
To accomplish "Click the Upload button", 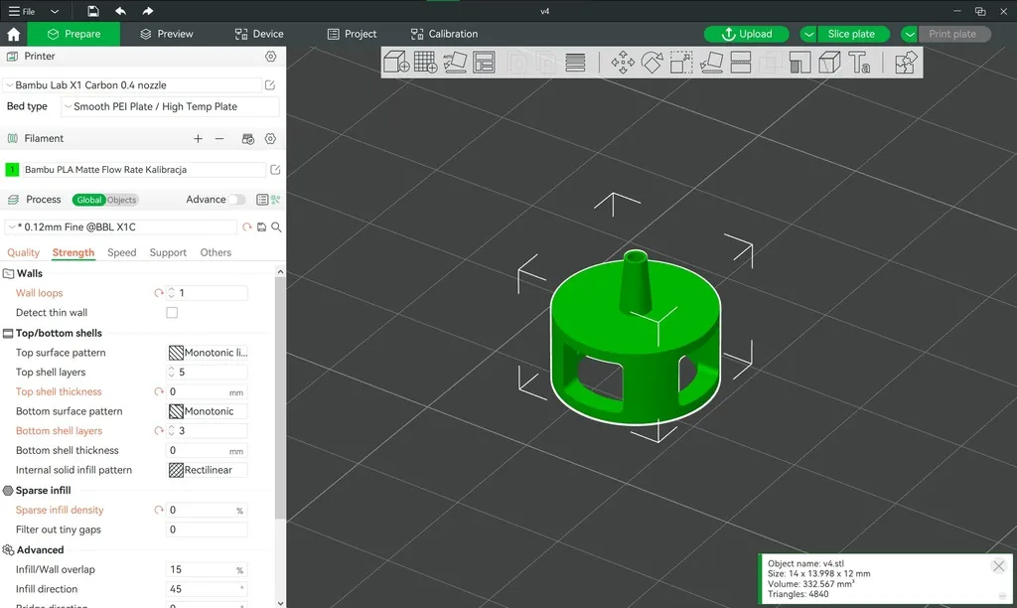I will tap(747, 34).
